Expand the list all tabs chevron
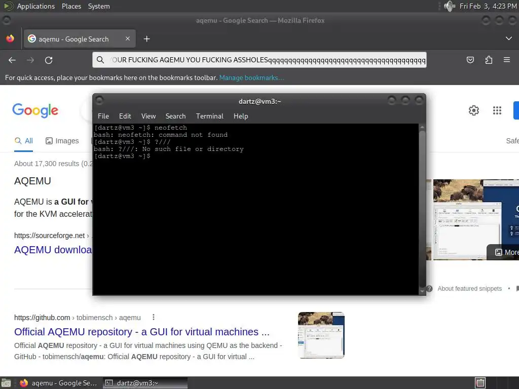 [x=509, y=38]
